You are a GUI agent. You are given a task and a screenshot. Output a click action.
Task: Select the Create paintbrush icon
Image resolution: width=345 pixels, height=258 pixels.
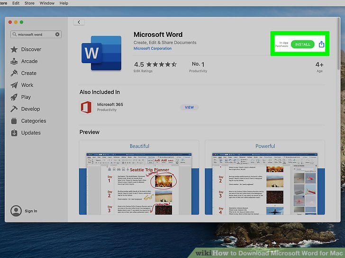[14, 73]
